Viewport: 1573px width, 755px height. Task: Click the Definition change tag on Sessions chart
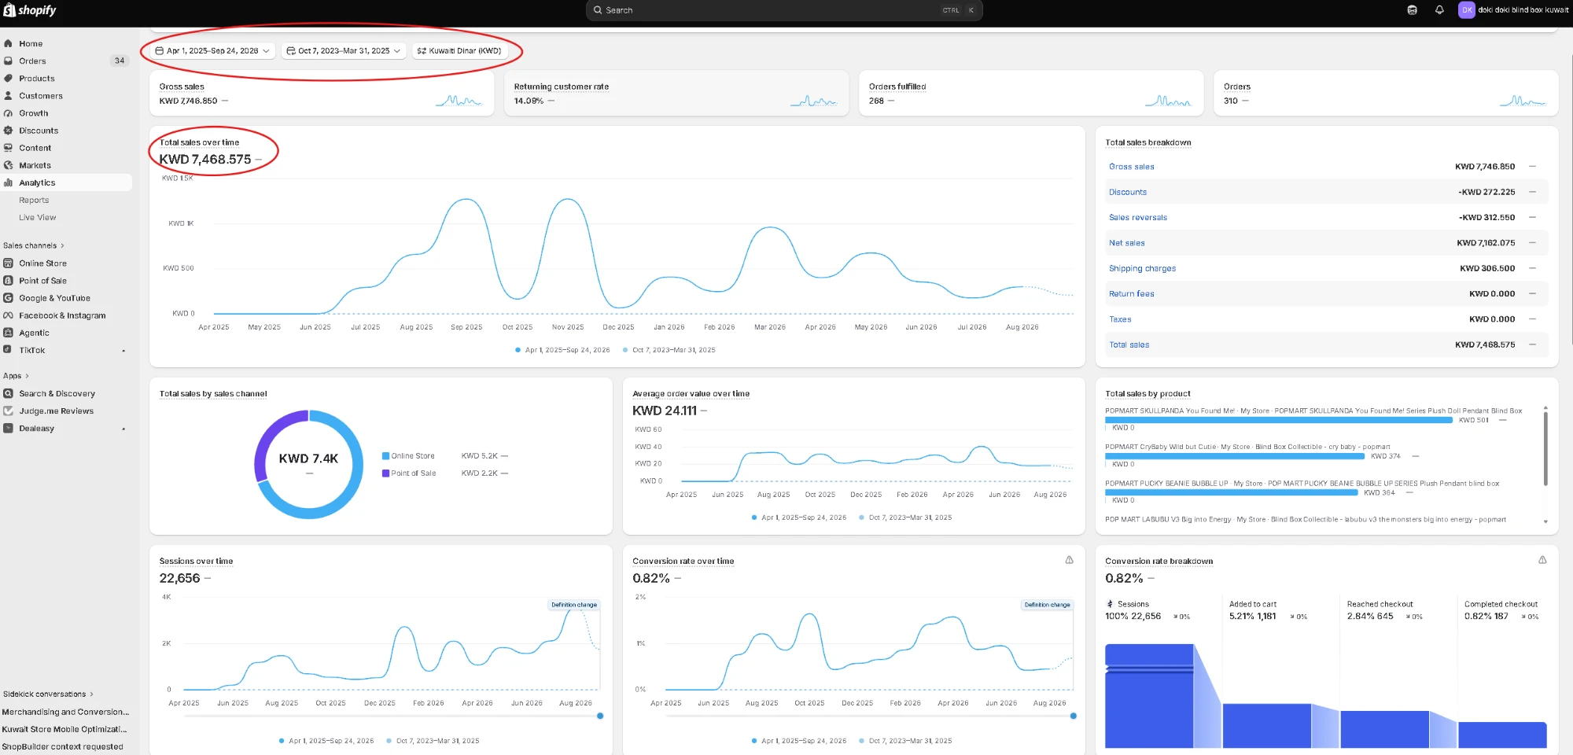[x=574, y=605]
